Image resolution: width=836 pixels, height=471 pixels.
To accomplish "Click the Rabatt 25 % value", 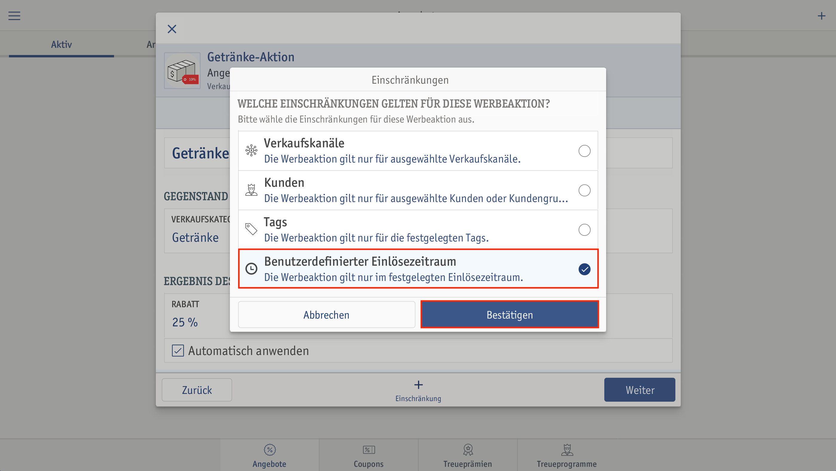I will coord(185,322).
